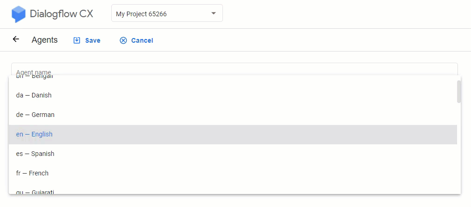
Task: Open the My Project 65266 selector
Action: [167, 13]
